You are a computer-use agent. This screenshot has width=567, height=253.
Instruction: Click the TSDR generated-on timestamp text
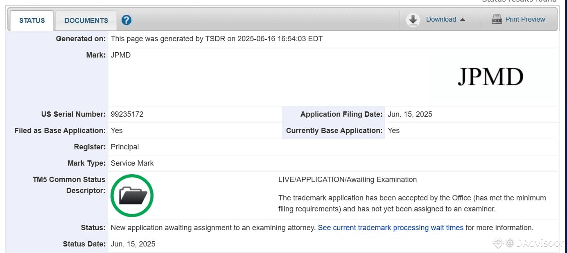click(217, 39)
